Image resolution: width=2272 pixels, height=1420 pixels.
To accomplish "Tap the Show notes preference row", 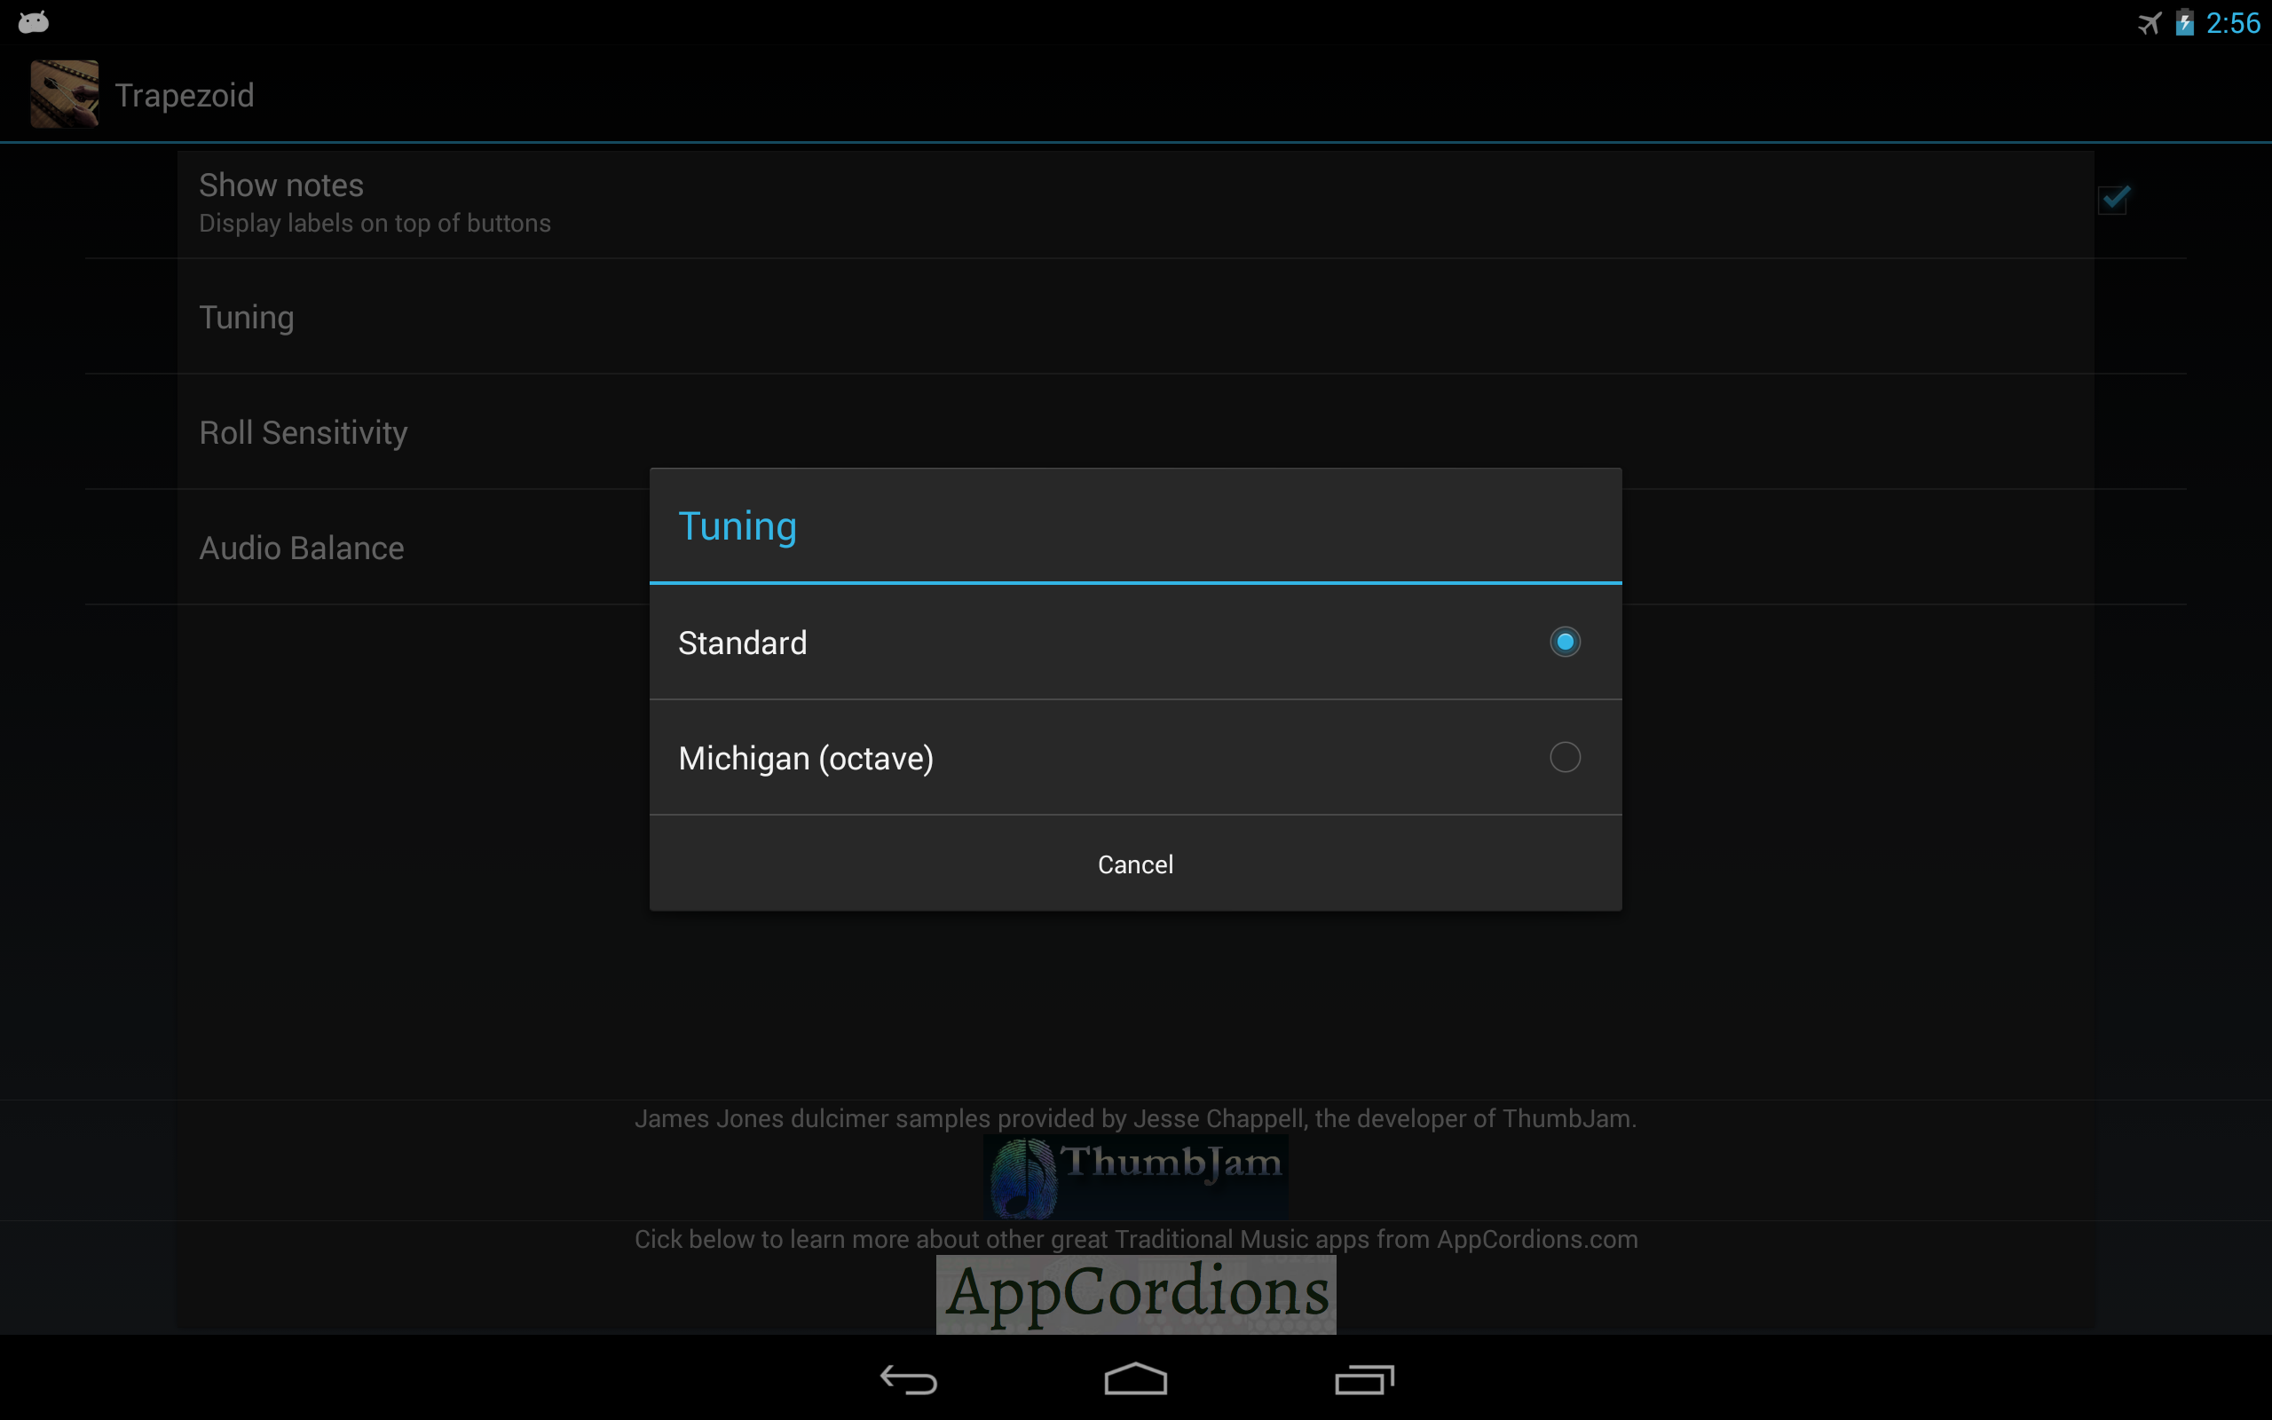I will tap(1135, 203).
